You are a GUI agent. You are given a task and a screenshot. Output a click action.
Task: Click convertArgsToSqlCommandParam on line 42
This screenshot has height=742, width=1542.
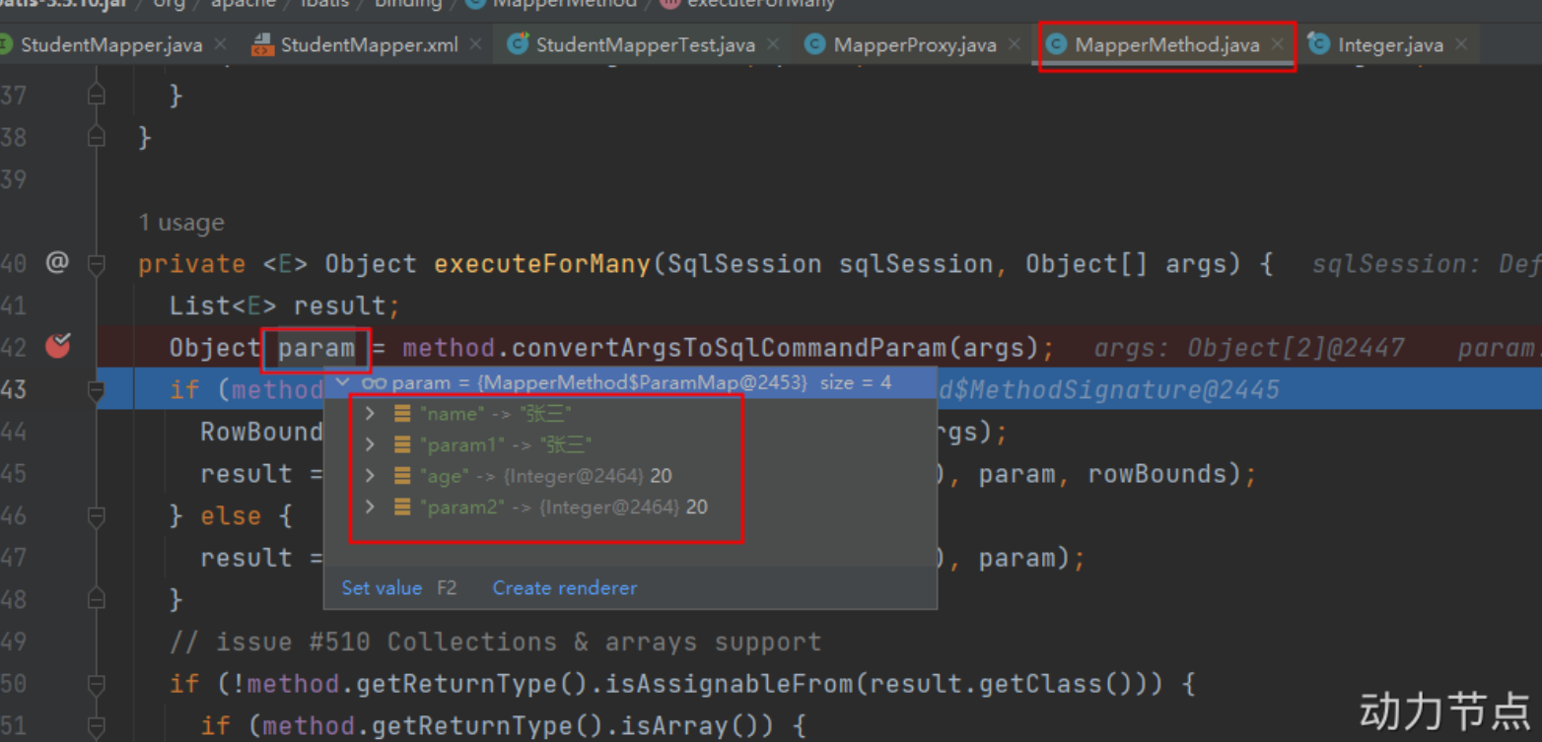730,348
